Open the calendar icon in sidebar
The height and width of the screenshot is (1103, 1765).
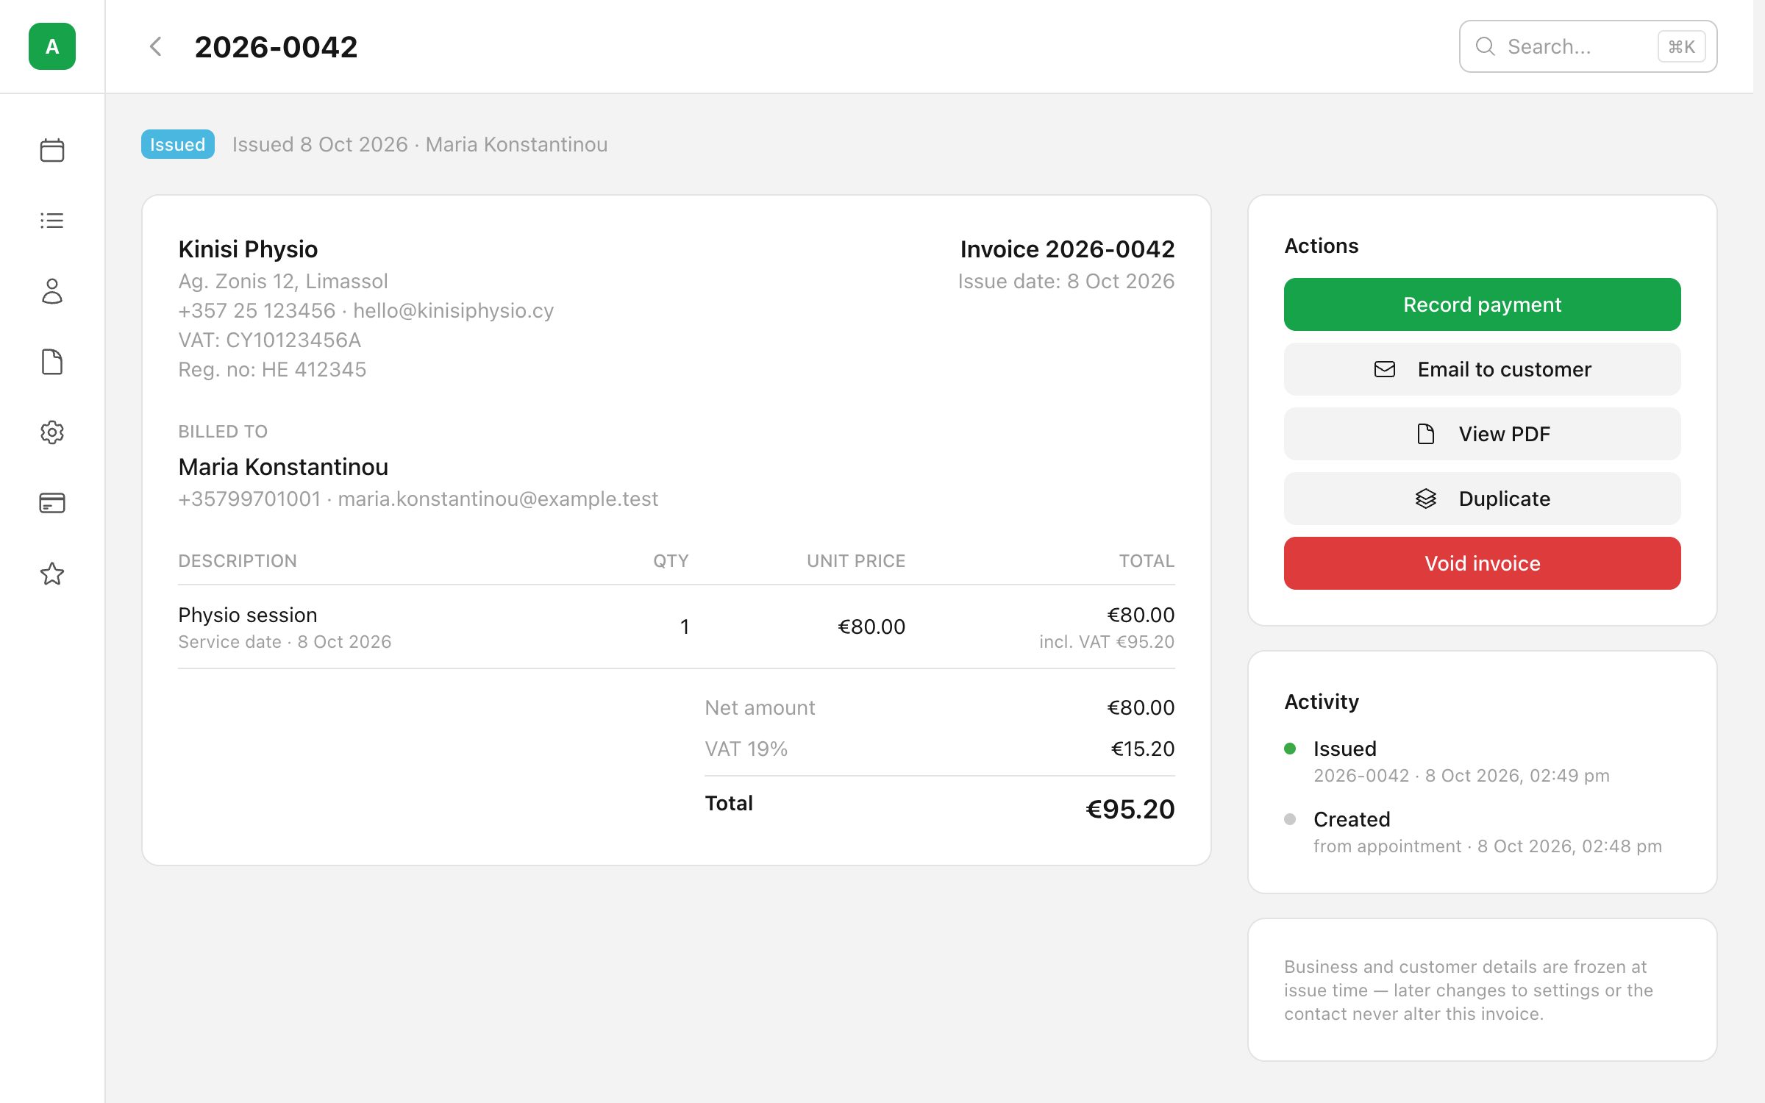point(52,150)
